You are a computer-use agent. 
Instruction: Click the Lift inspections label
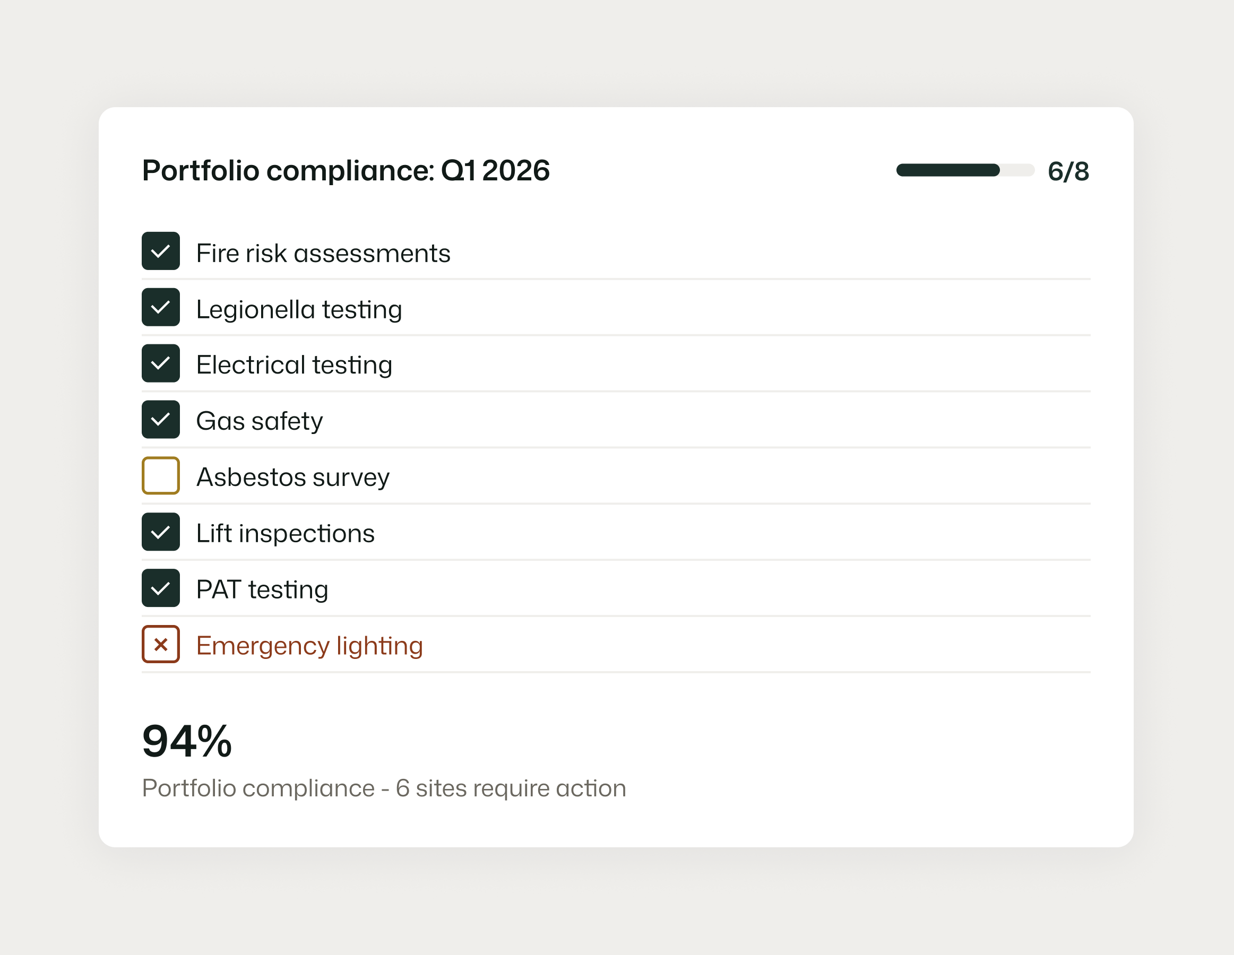coord(286,533)
